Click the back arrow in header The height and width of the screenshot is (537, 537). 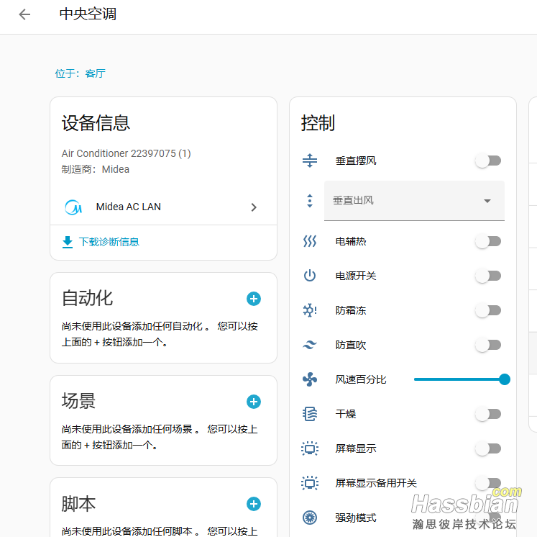(x=24, y=14)
